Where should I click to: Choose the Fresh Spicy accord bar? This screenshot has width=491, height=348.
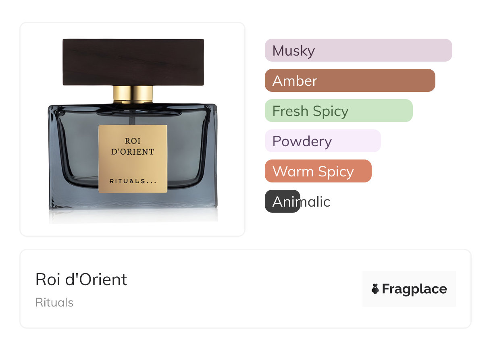339,111
